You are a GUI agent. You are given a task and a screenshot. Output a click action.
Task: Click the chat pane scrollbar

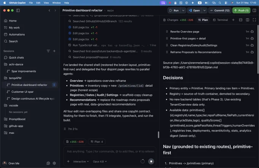[x=158, y=135]
